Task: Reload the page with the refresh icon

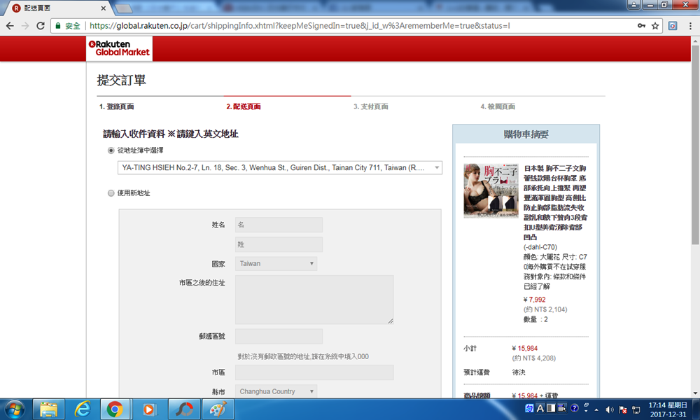Action: (x=41, y=26)
